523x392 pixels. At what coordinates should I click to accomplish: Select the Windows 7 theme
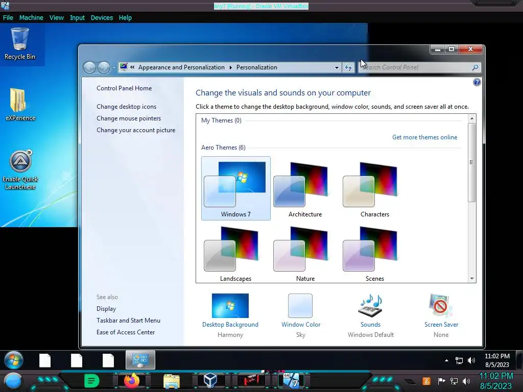point(236,188)
